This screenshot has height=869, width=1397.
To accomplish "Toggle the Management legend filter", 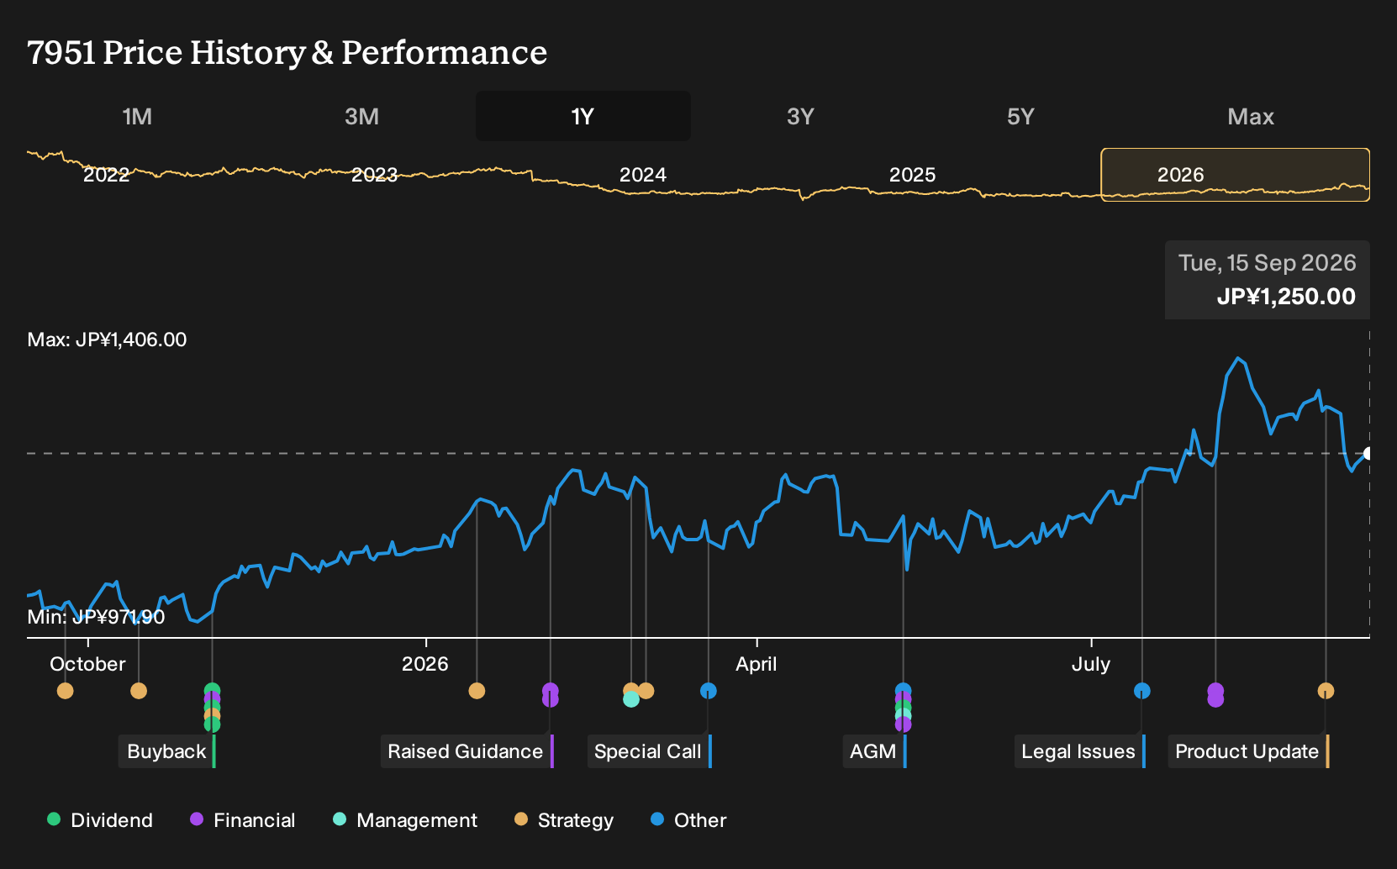I will 404,820.
